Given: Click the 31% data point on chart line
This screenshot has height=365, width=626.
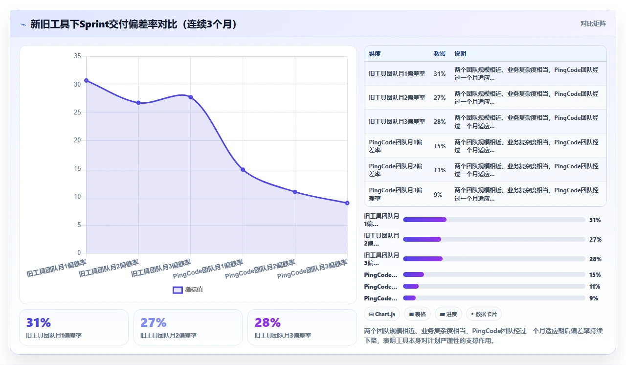Looking at the screenshot, I should (87, 80).
